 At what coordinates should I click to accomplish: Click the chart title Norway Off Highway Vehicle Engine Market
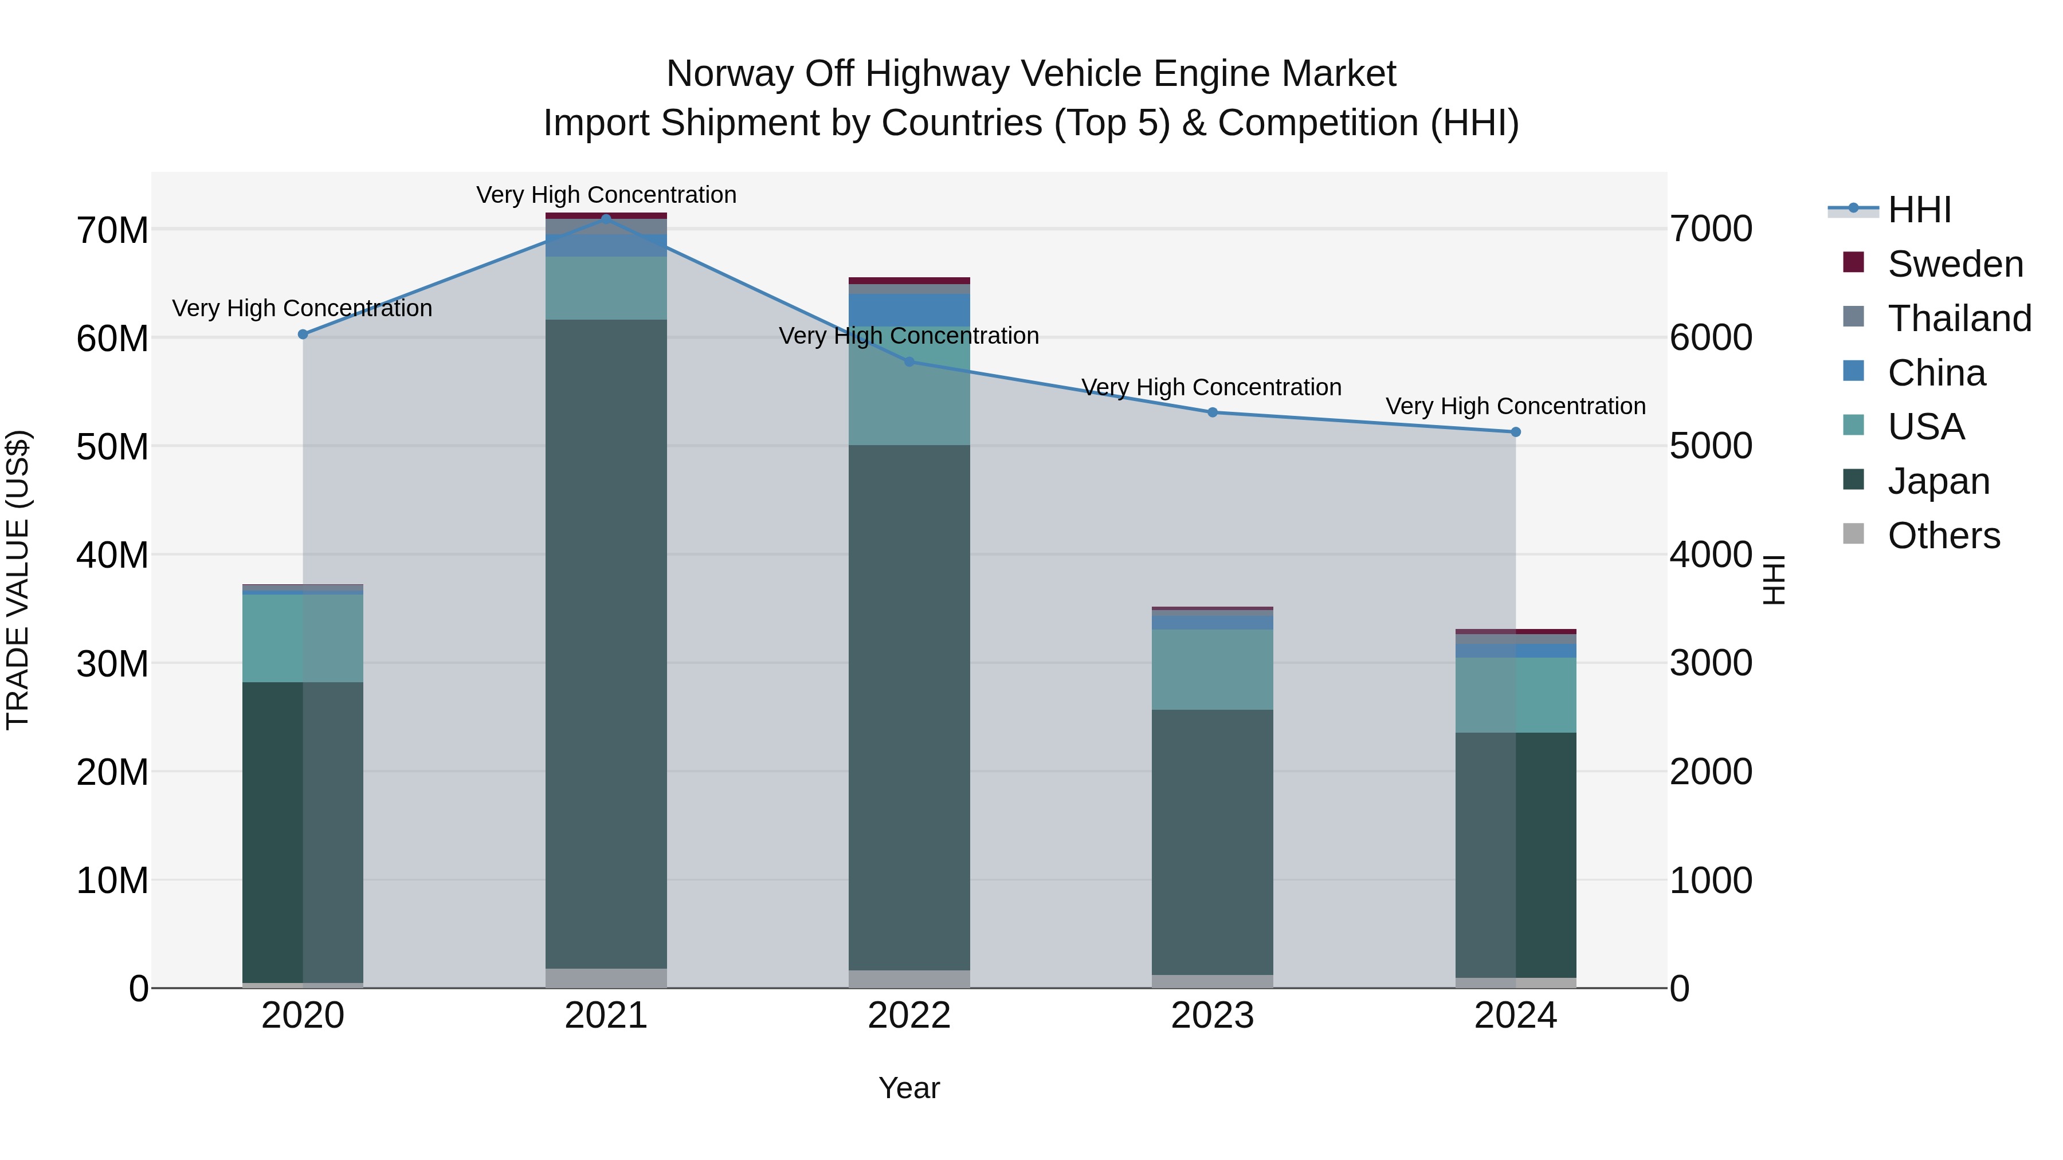tap(1031, 74)
